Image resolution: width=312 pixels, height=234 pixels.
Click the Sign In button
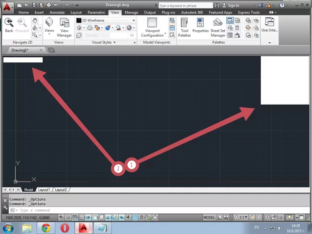tap(231, 6)
